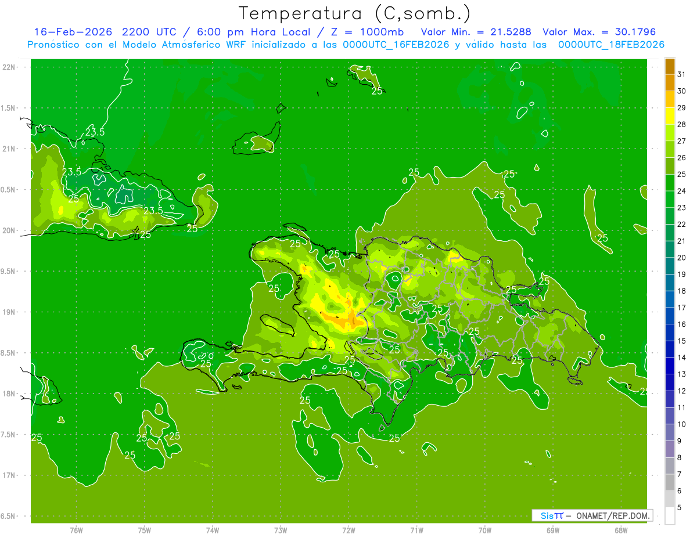Click the "0000UTC_18FEB2026" valid-until time

pyautogui.click(x=611, y=45)
